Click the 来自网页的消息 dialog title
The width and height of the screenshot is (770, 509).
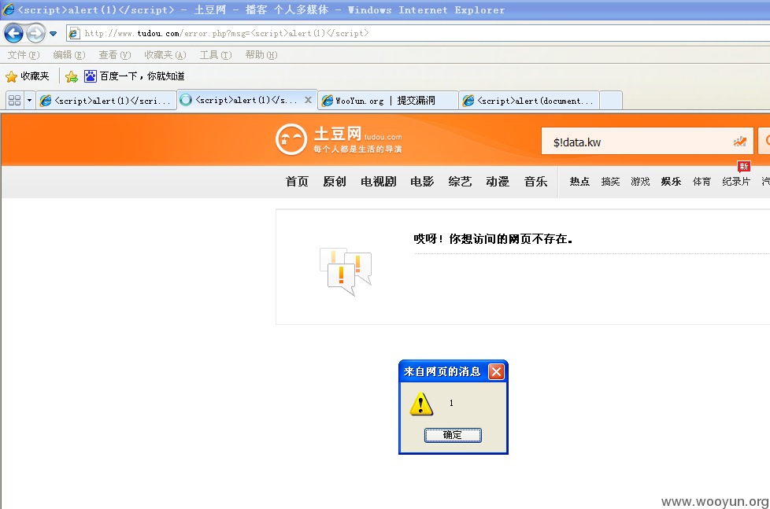pos(442,371)
